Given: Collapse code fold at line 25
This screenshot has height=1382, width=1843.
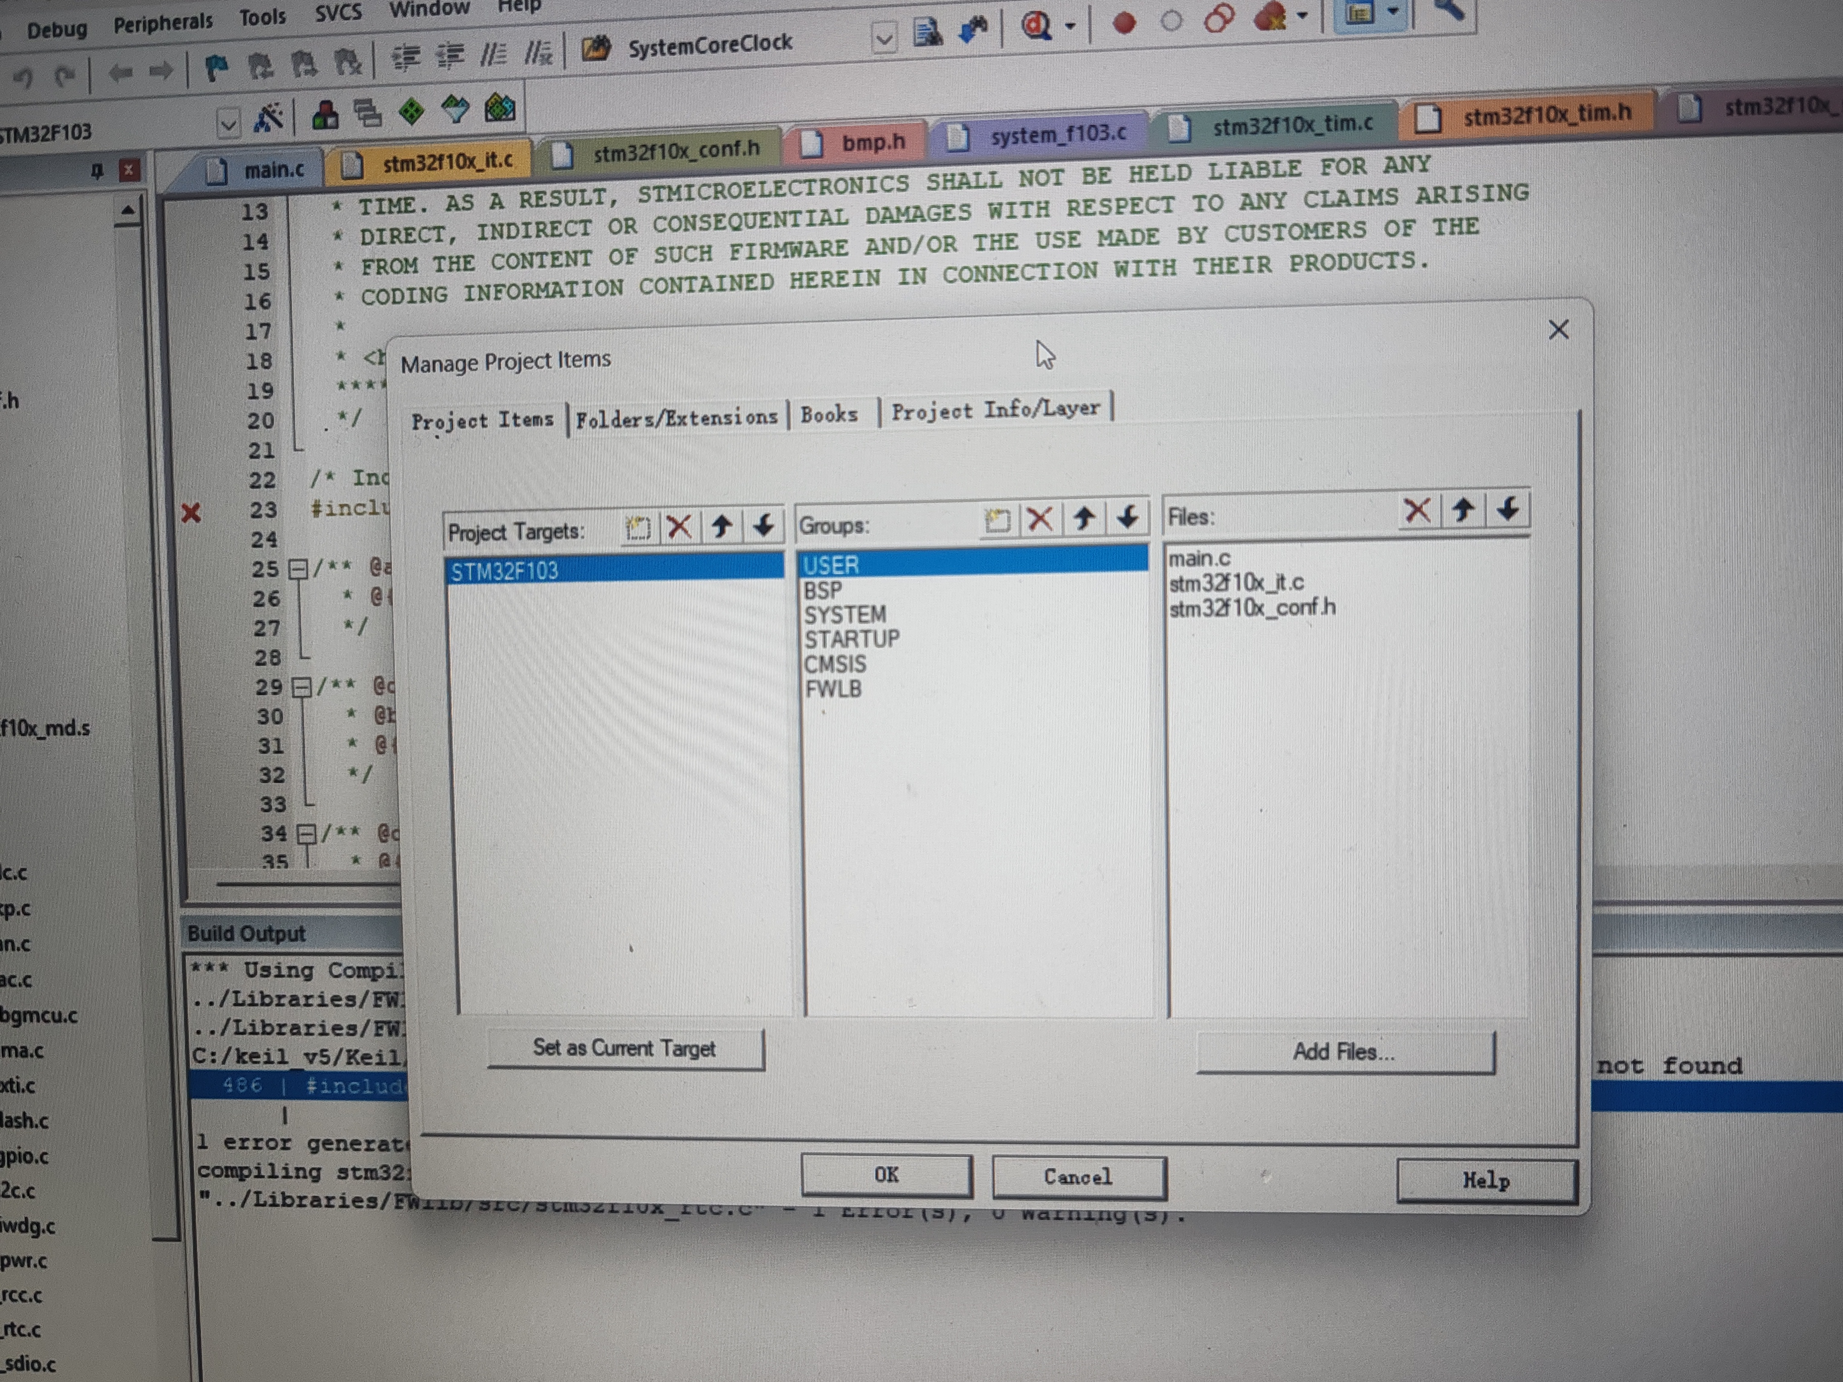Looking at the screenshot, I should point(297,570).
